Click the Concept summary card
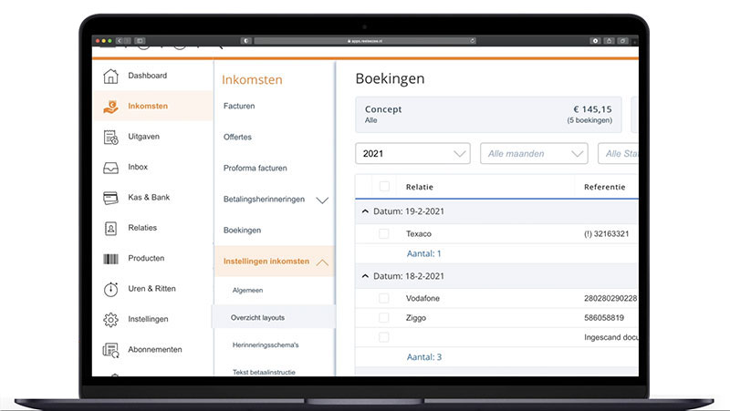The height and width of the screenshot is (411, 730). 488,115
